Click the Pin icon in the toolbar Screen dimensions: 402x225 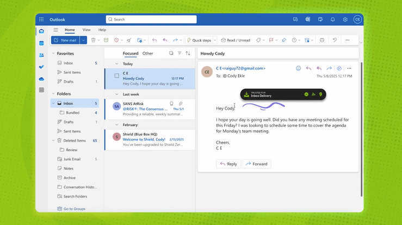[284, 40]
